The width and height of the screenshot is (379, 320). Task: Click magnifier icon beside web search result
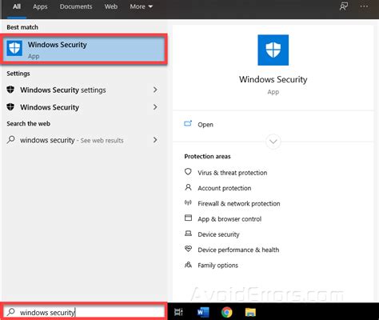tap(10, 140)
